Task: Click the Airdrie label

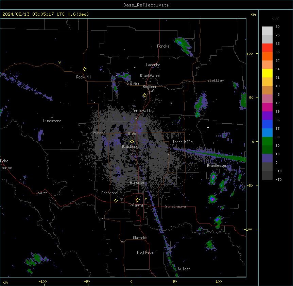Action: pyautogui.click(x=137, y=182)
